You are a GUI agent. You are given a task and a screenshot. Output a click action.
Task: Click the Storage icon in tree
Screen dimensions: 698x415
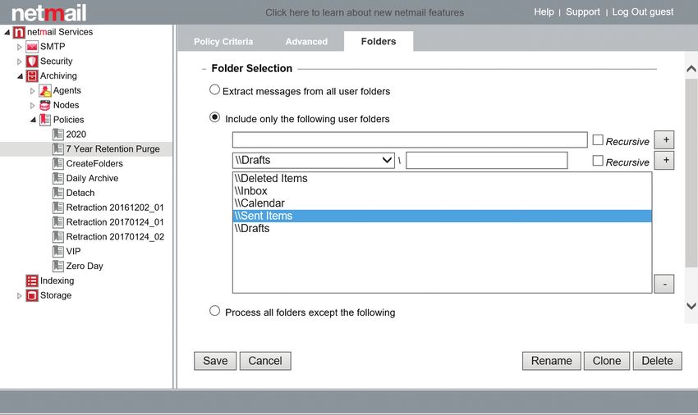31,296
